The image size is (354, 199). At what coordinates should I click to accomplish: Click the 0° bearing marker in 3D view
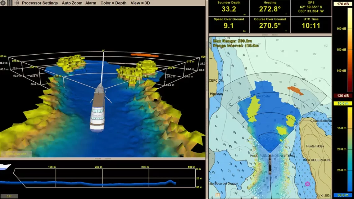pos(103,51)
